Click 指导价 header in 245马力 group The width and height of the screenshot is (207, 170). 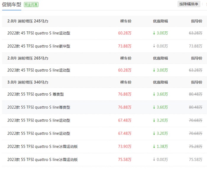pyautogui.click(x=197, y=21)
